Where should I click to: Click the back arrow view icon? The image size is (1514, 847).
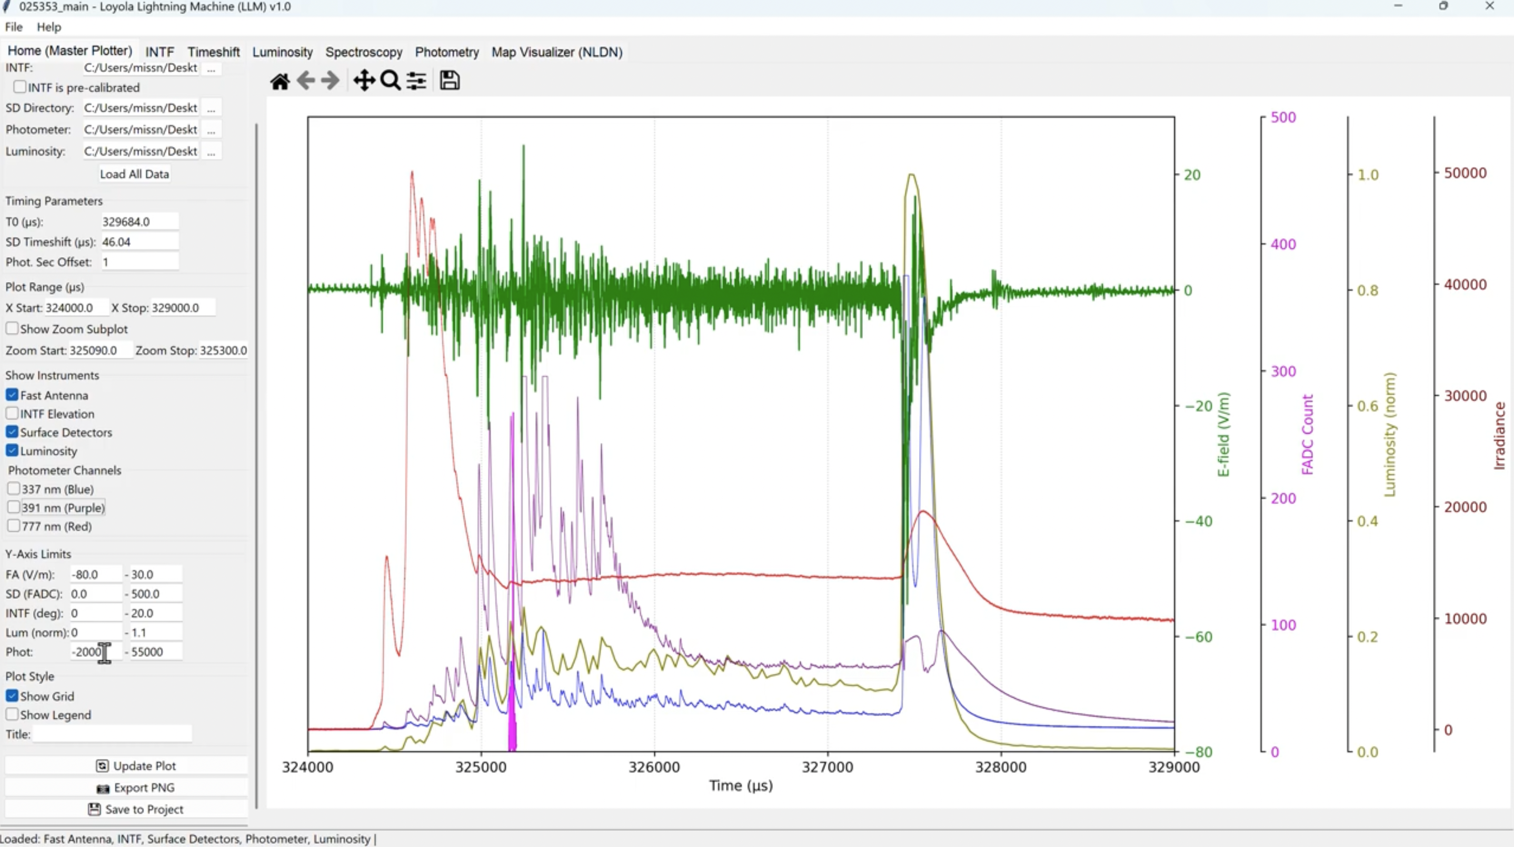click(306, 81)
